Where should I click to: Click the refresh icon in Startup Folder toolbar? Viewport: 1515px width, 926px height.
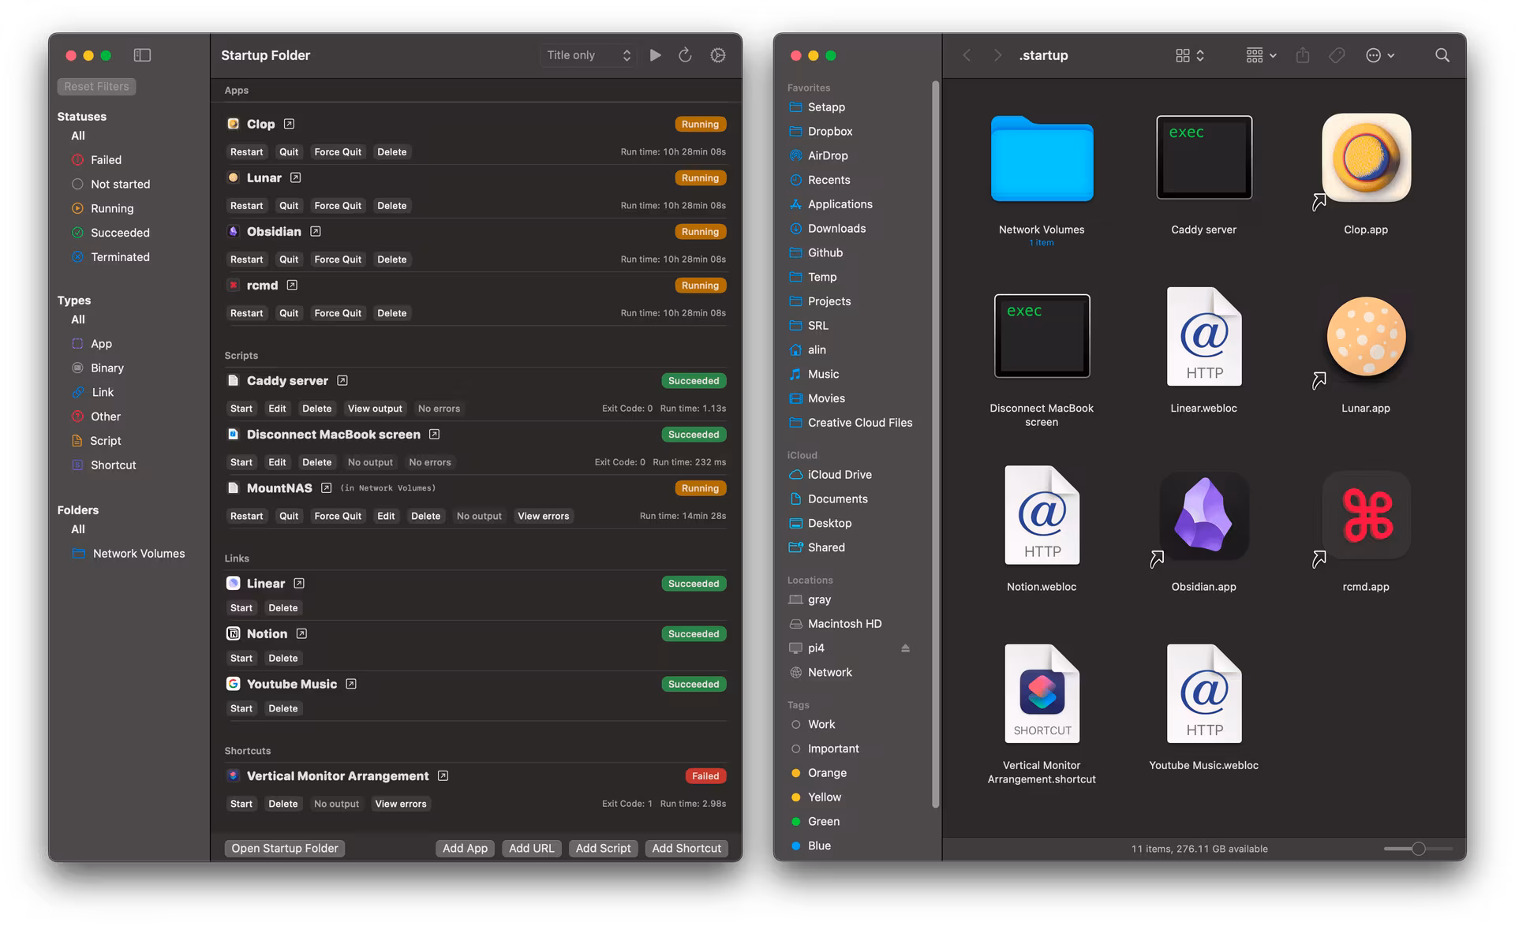point(685,55)
